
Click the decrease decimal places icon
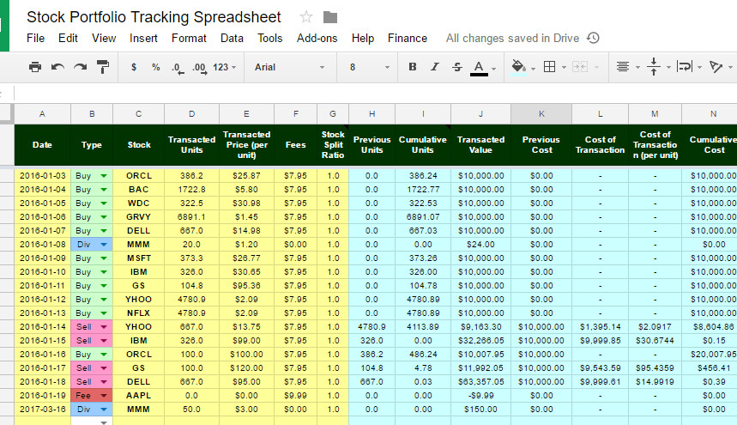coord(177,67)
